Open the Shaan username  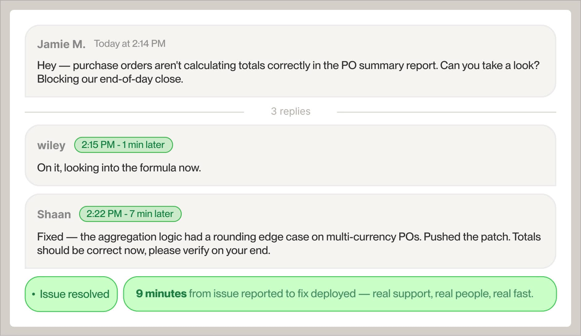[54, 214]
